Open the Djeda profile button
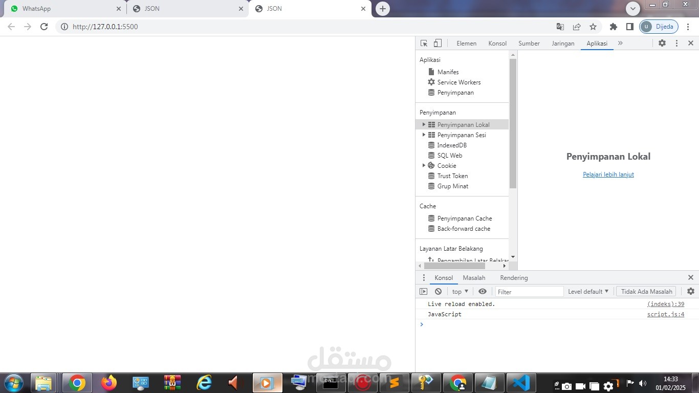The image size is (699, 393). 659,27
